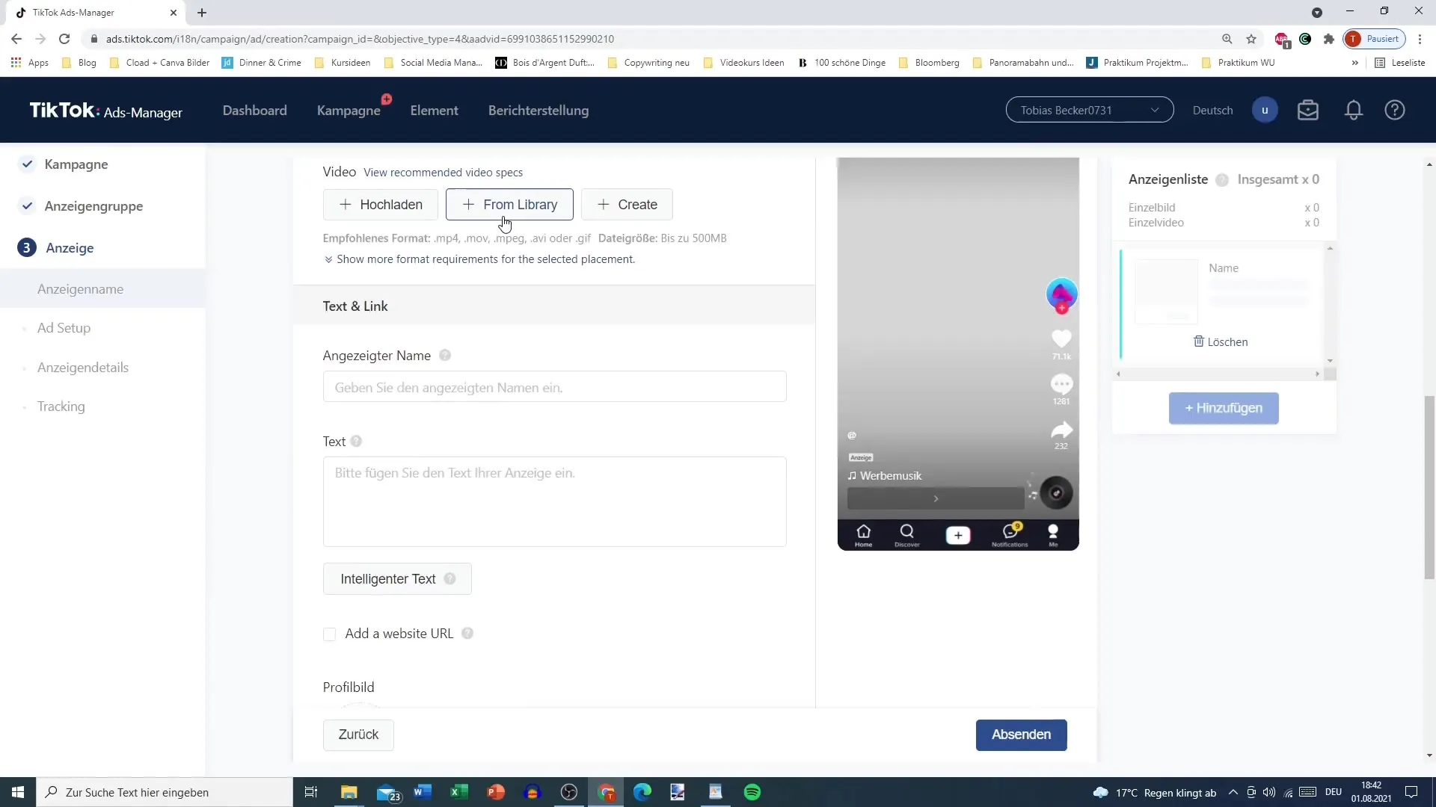This screenshot has height=807, width=1436.
Task: Select Tracking in sidebar
Action: pos(61,406)
